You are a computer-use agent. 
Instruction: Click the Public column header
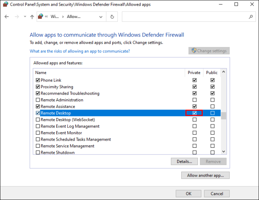pos(212,73)
